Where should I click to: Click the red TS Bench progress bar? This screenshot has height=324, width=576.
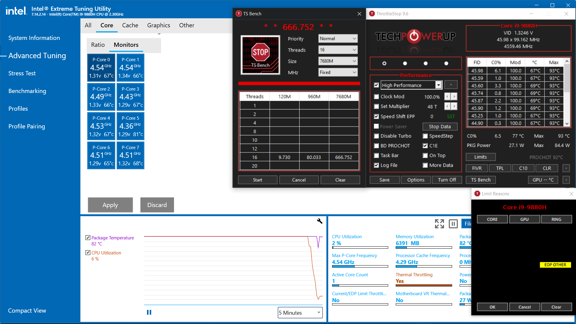pos(299,83)
